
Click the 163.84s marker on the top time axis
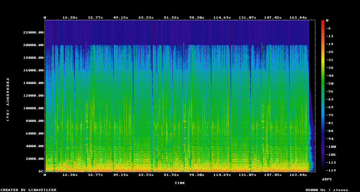click(298, 18)
